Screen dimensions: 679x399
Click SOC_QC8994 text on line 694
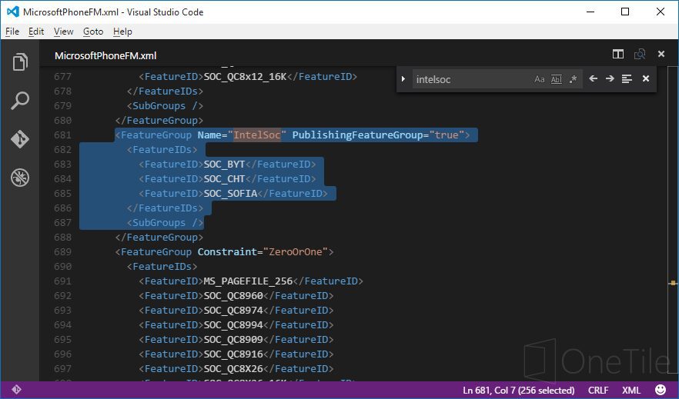click(233, 324)
